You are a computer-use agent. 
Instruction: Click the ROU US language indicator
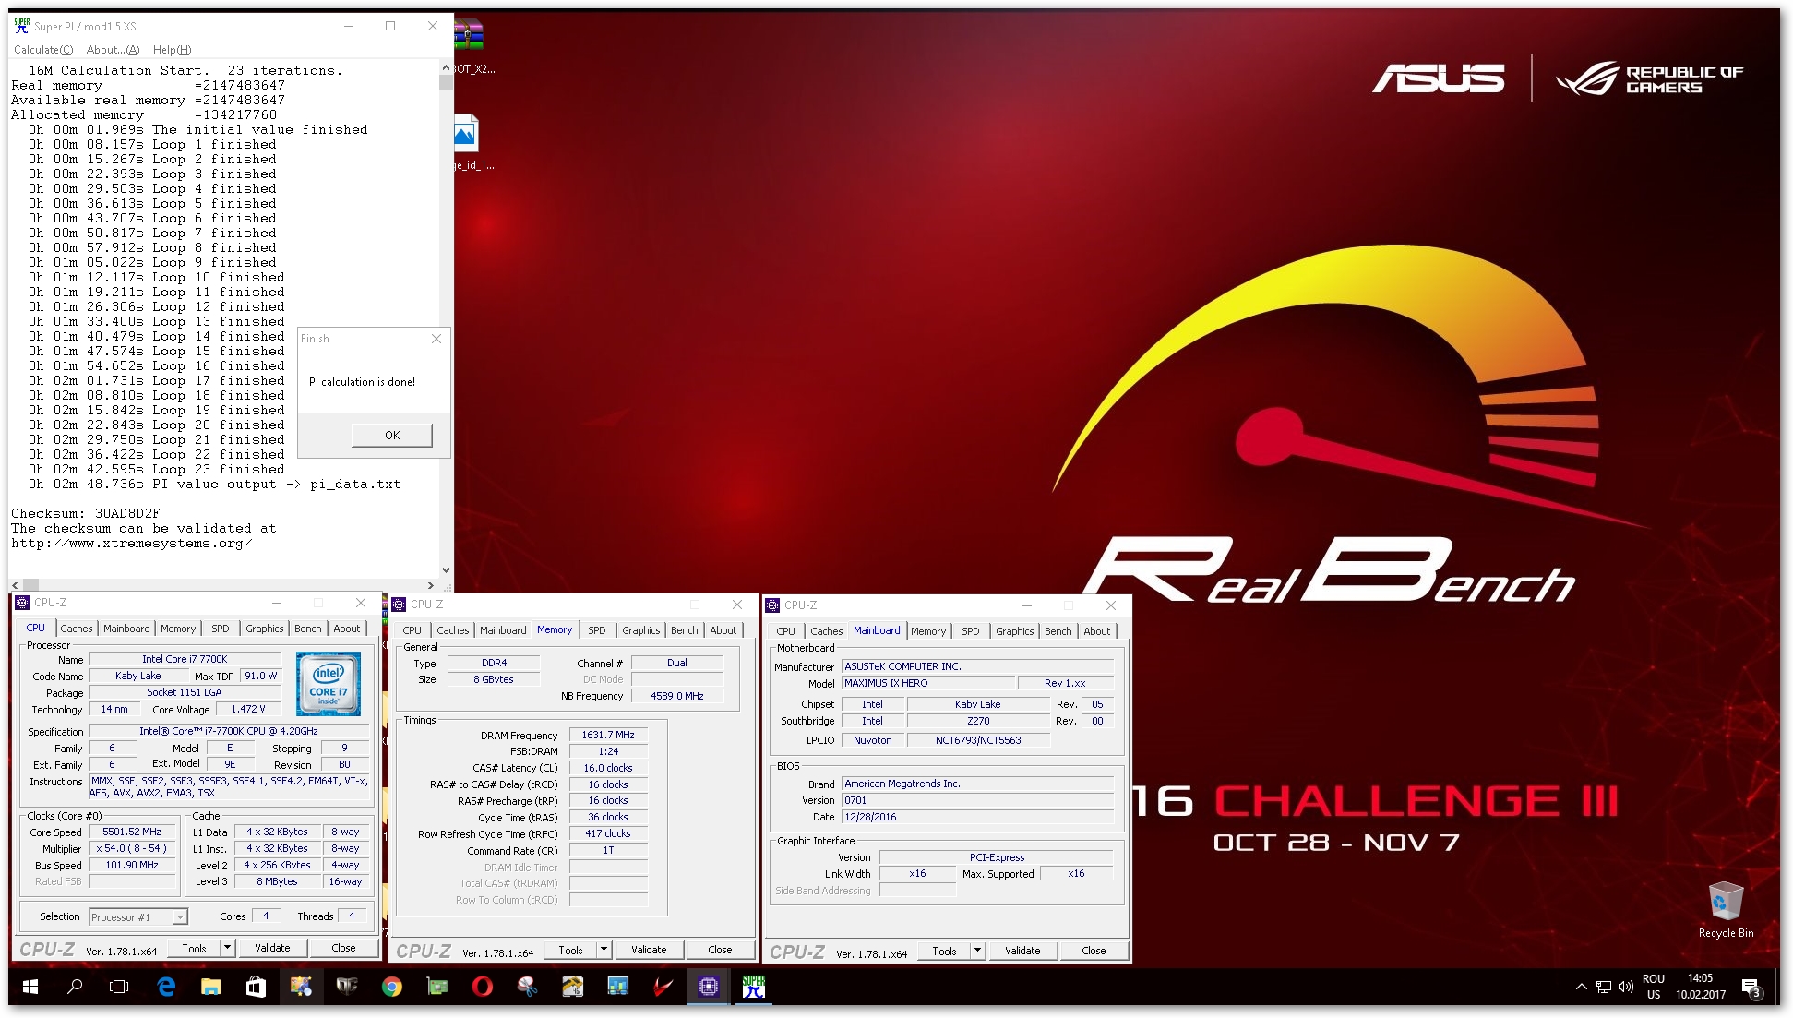coord(1654,987)
